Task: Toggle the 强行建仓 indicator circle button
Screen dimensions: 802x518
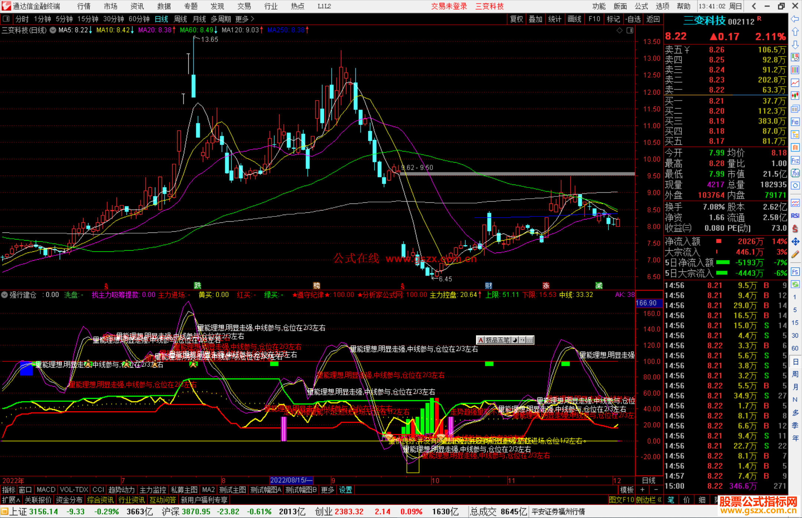Action: click(x=4, y=295)
